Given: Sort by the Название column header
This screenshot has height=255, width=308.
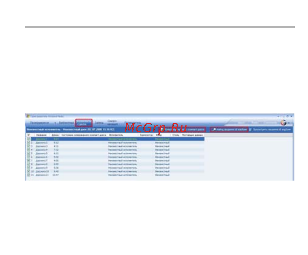Looking at the screenshot, I should tap(41, 135).
